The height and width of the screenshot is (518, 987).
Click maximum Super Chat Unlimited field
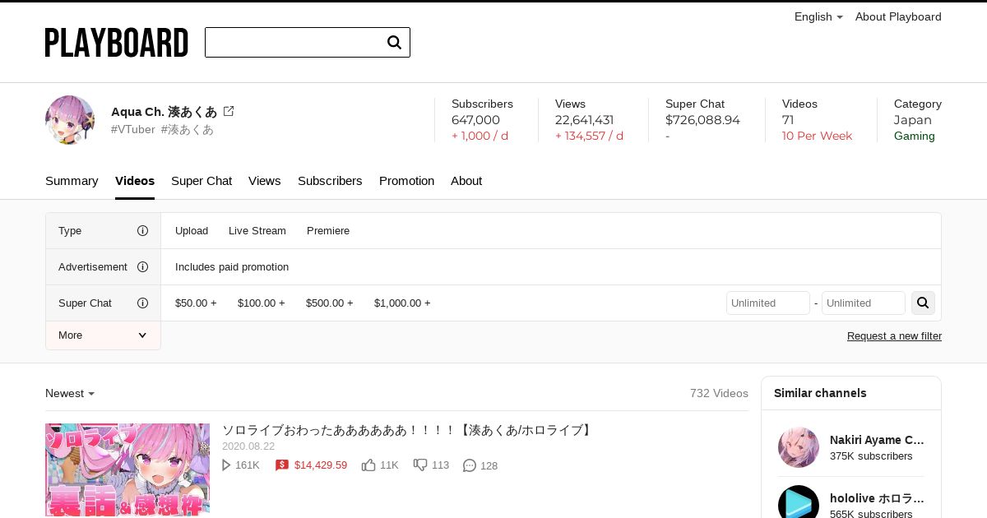tap(864, 303)
